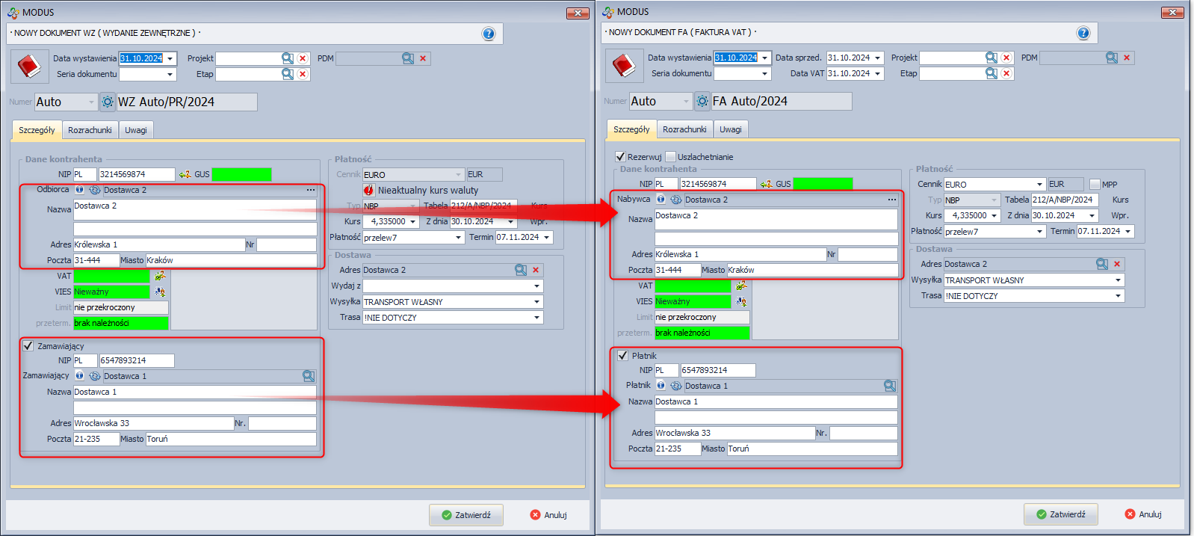Image resolution: width=1194 pixels, height=536 pixels.
Task: Open Płatność przelew7 dropdown in WZ window
Action: point(458,238)
